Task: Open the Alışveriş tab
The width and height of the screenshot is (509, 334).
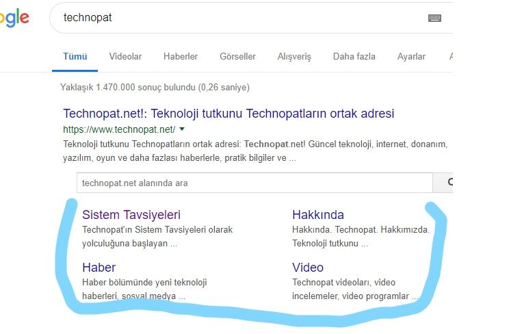Action: 294,57
